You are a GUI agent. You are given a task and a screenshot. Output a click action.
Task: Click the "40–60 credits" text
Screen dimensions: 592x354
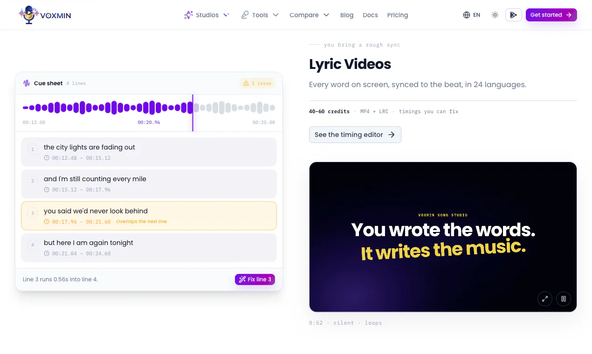329,112
